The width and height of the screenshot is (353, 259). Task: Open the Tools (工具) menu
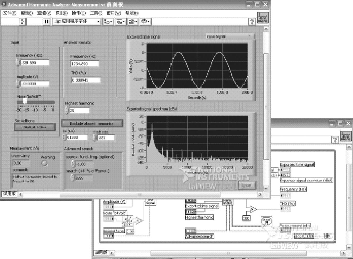click(96, 13)
